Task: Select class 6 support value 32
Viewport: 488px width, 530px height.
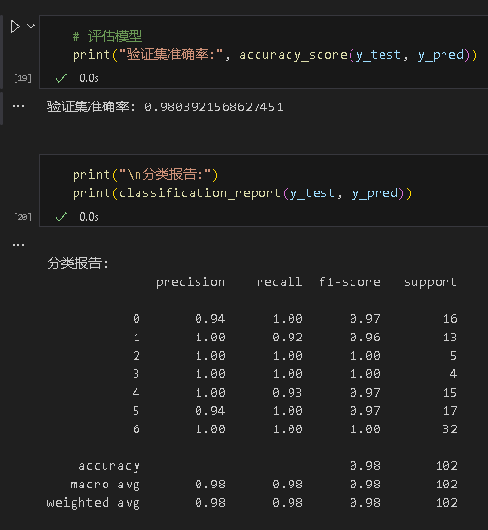Action: [x=450, y=429]
